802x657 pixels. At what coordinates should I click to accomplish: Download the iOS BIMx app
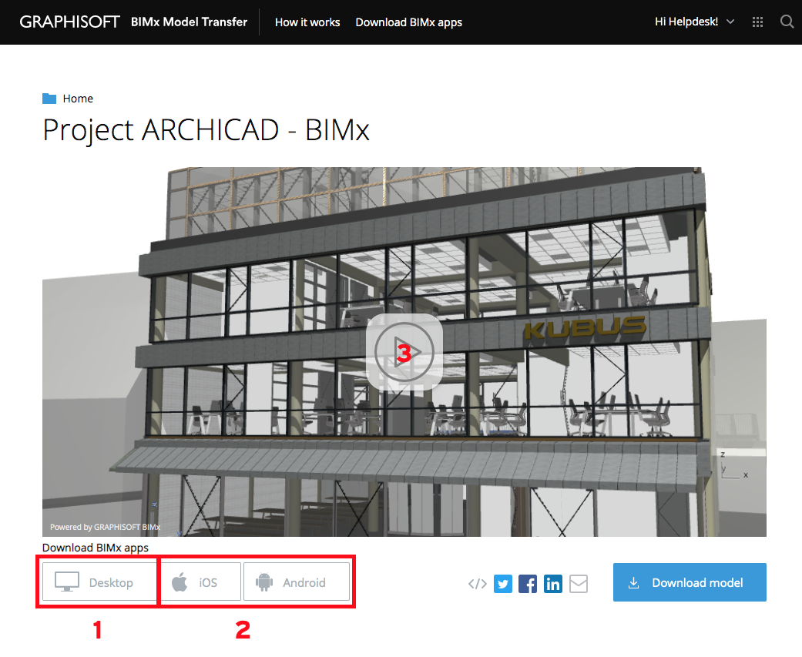pos(200,582)
